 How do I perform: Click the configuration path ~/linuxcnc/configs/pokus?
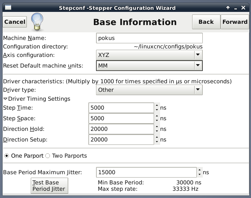pyautogui.click(x=168, y=46)
